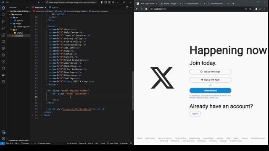This screenshot has width=269, height=151.
Task: Open VS Code notifications bell
Action: coord(131,143)
